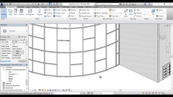This screenshot has width=173, height=97.
Task: Click the Floor tool
Action: pos(48,16)
